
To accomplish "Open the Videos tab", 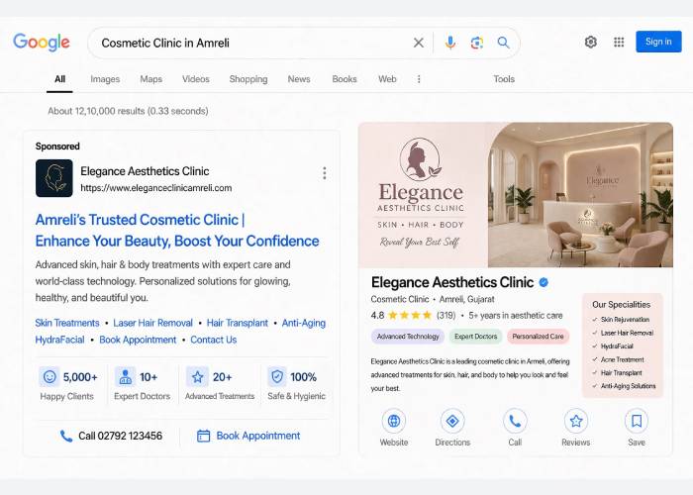I will [196, 79].
